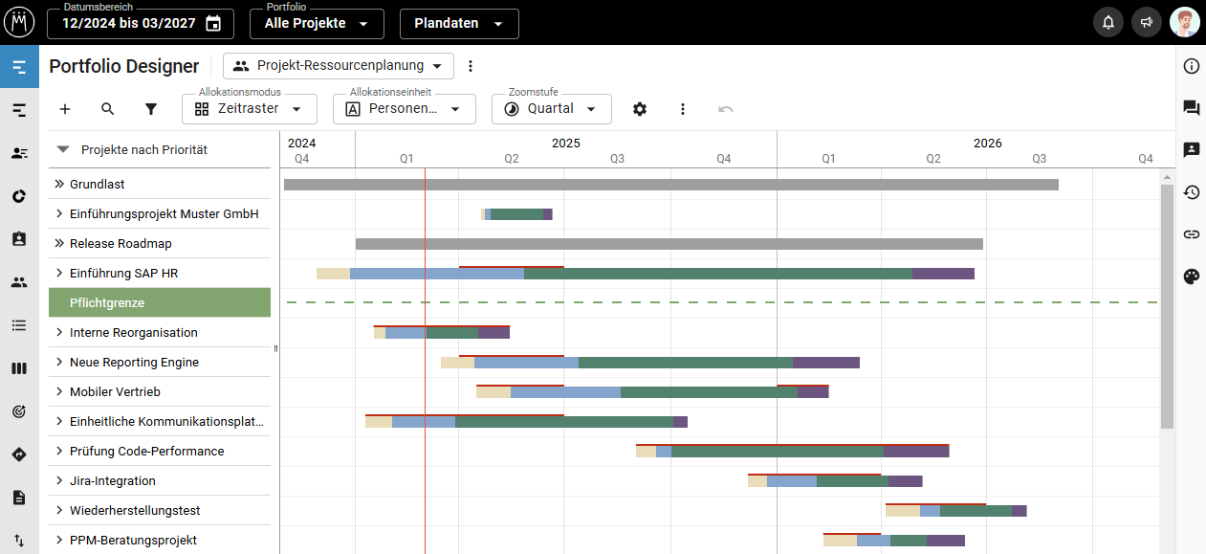The width and height of the screenshot is (1206, 554).
Task: Expand Einführungsprojekt Muster GmbH row
Action: pyautogui.click(x=59, y=213)
